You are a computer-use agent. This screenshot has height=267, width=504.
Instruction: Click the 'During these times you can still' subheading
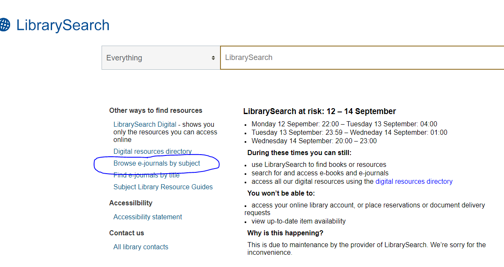tap(299, 153)
